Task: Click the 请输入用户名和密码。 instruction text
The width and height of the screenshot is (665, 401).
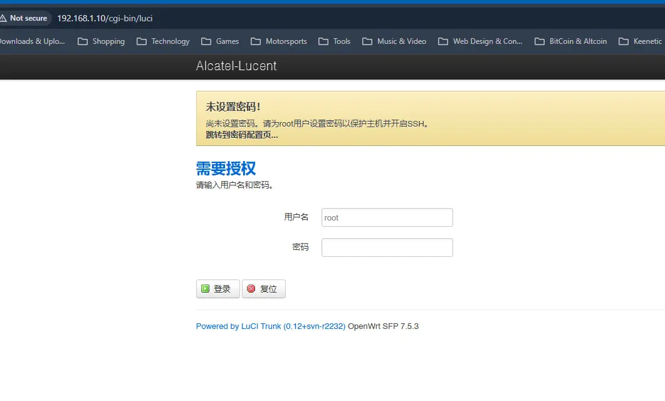Action: [235, 185]
